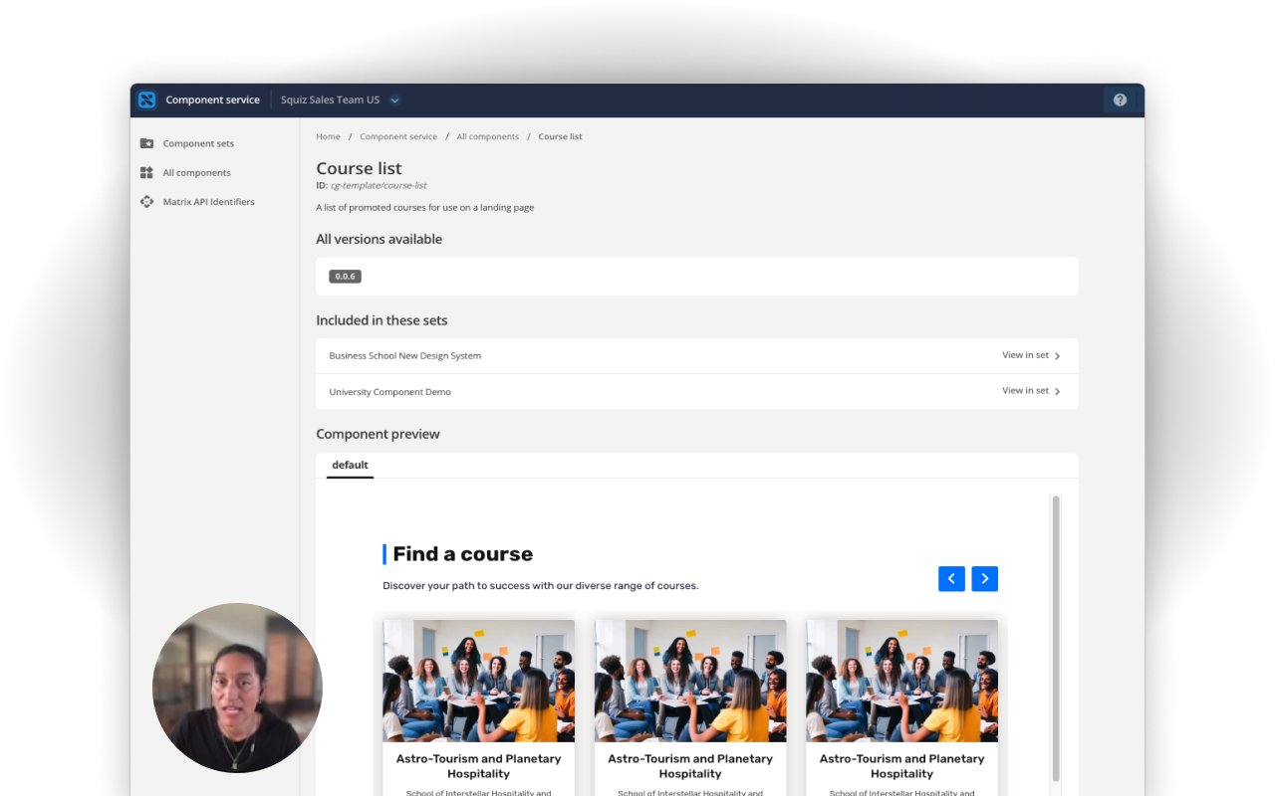
Task: Go to Component service breadcrumb
Action: pyautogui.click(x=398, y=136)
